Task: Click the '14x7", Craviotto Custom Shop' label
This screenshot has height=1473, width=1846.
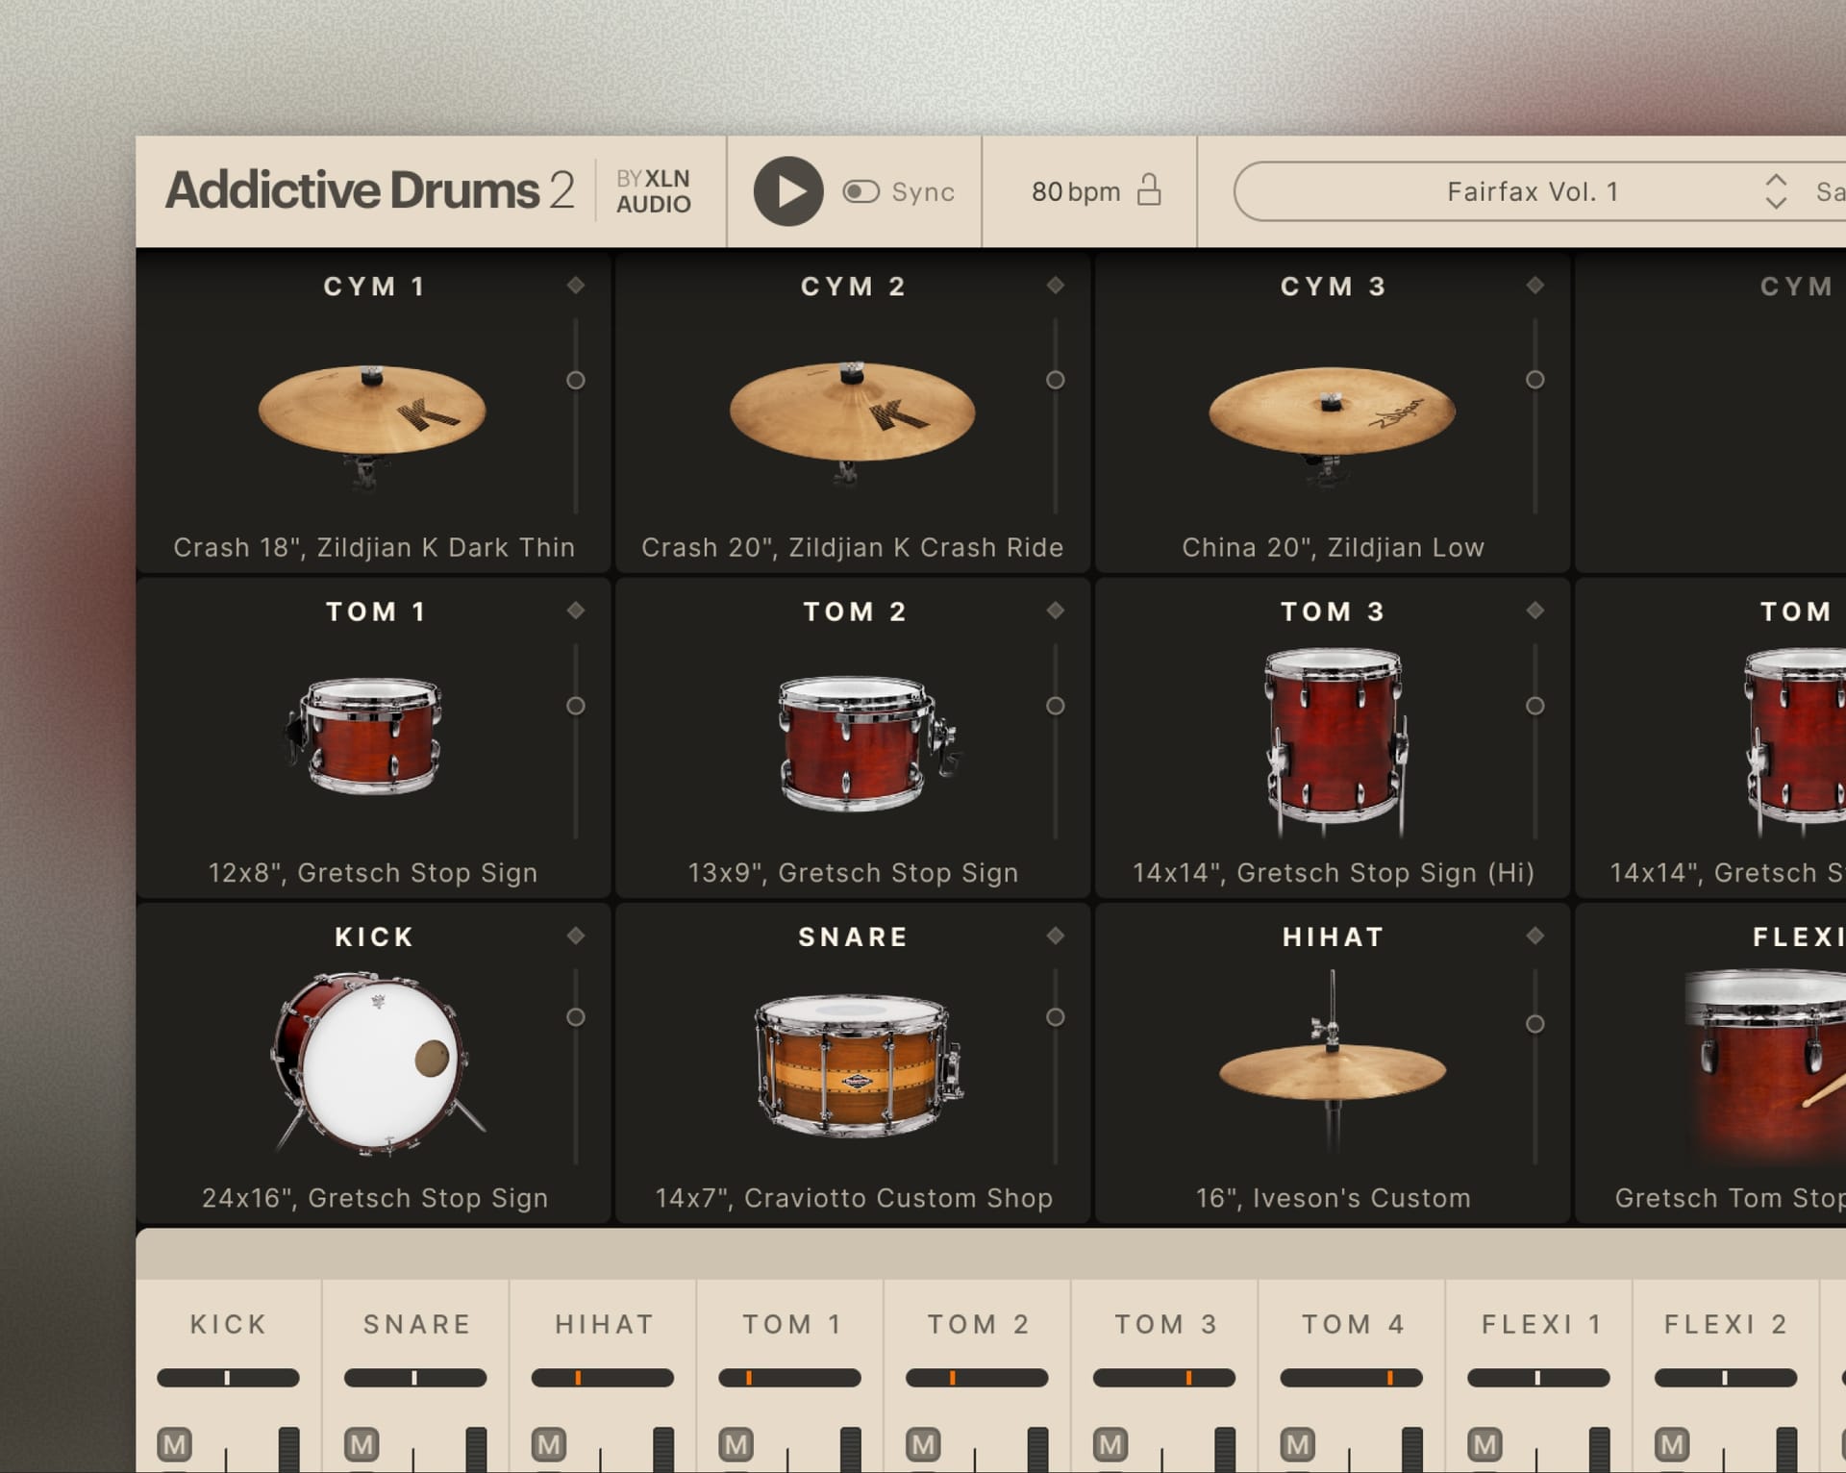Action: point(854,1198)
